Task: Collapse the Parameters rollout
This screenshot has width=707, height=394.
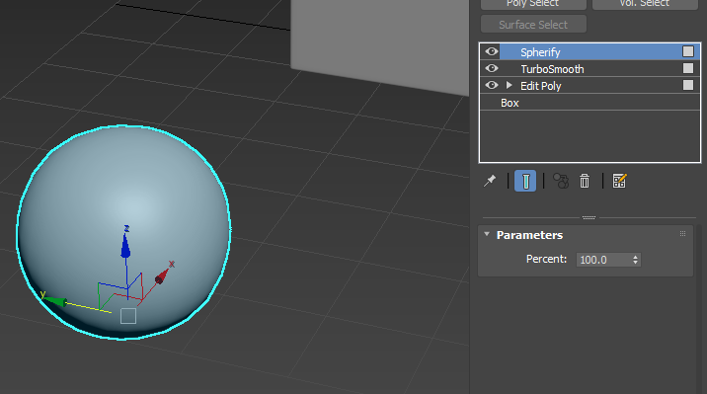Action: pyautogui.click(x=487, y=234)
